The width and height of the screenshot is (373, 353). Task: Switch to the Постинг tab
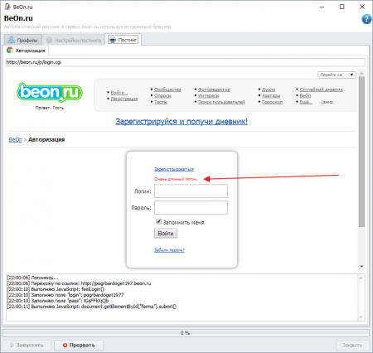click(123, 40)
